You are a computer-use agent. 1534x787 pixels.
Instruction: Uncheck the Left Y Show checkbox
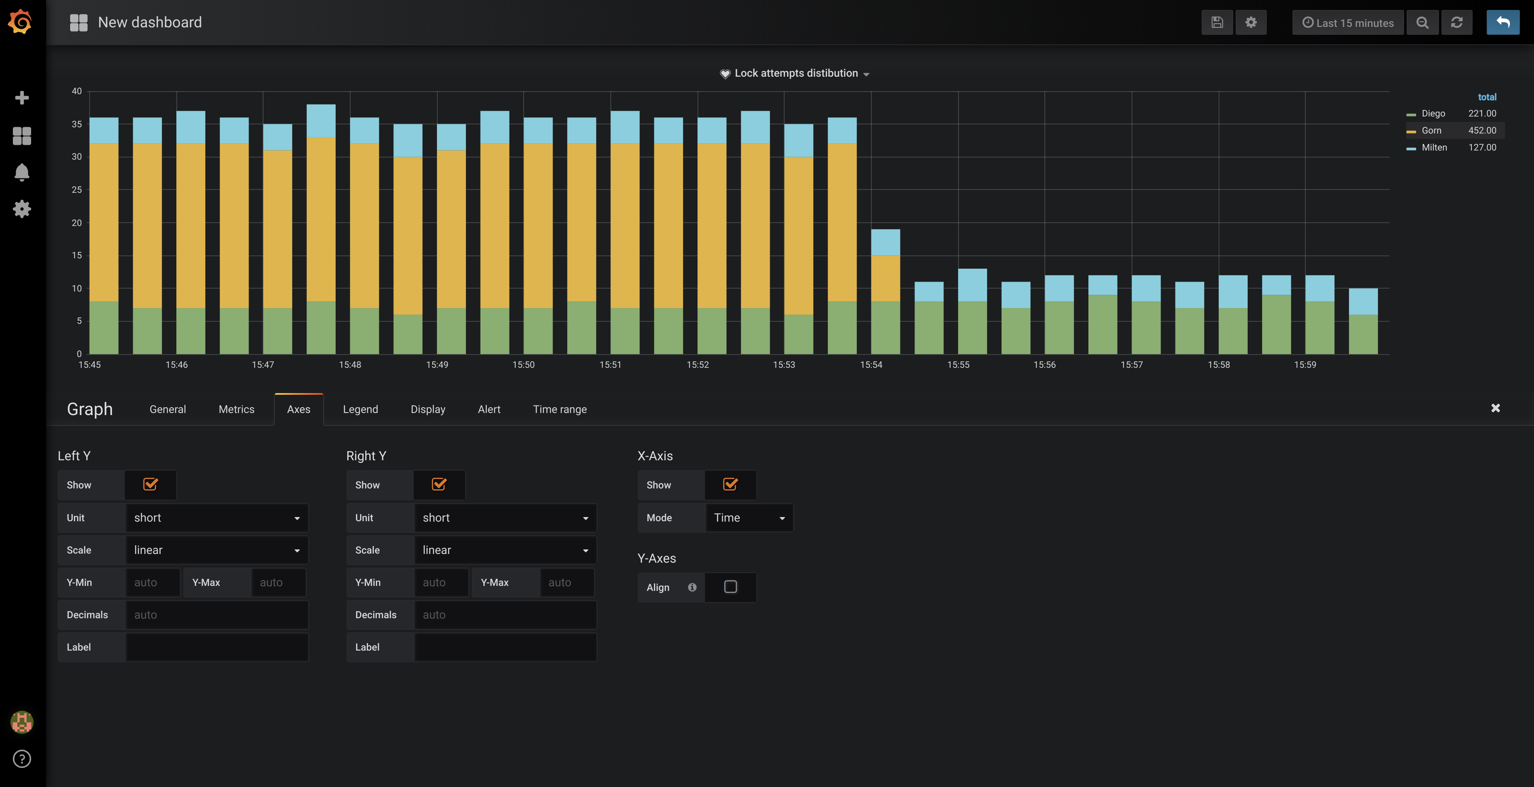point(150,485)
